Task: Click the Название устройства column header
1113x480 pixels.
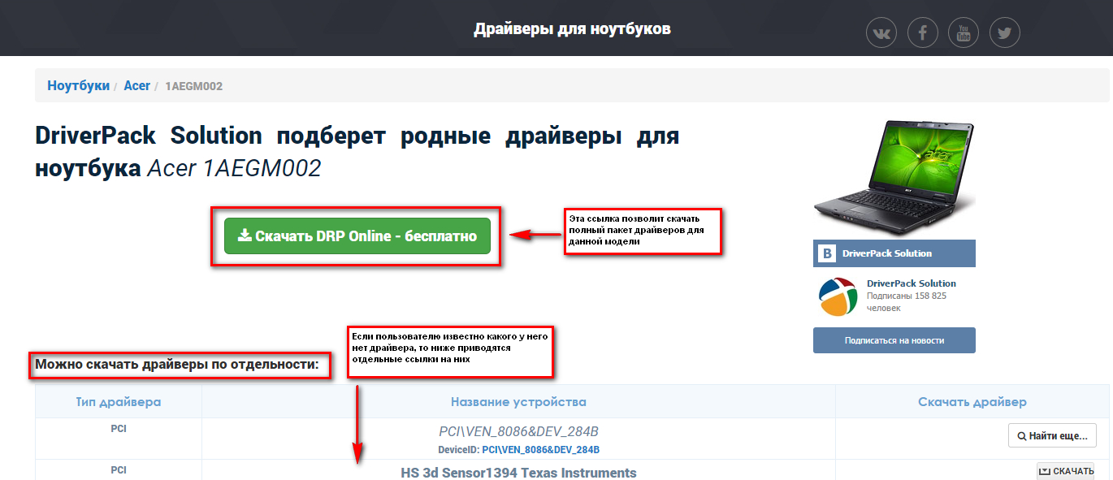Action: point(518,402)
